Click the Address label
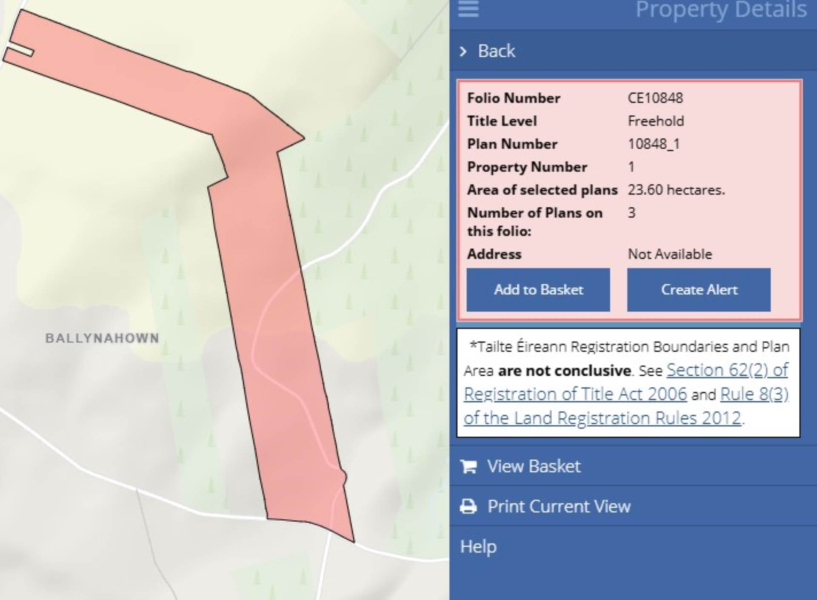 click(494, 254)
